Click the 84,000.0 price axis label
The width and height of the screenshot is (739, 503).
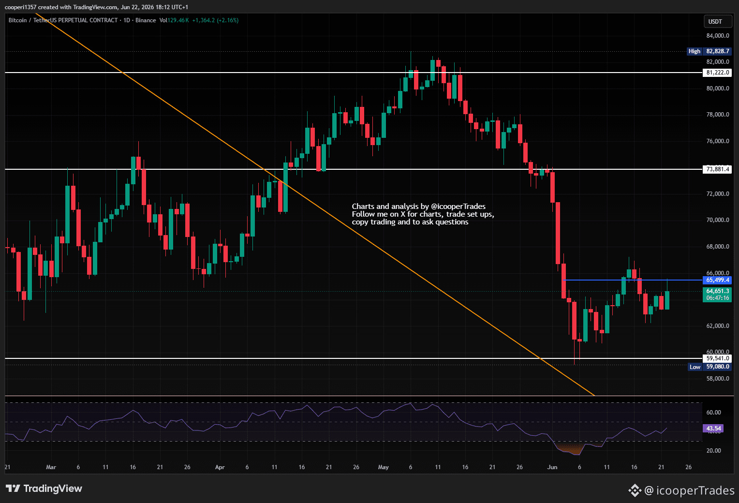[718, 36]
